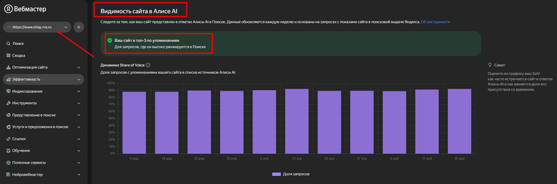Click the 23 мар chart bar

(199, 122)
